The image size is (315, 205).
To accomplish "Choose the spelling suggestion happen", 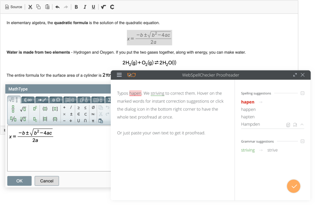I will pos(248,109).
